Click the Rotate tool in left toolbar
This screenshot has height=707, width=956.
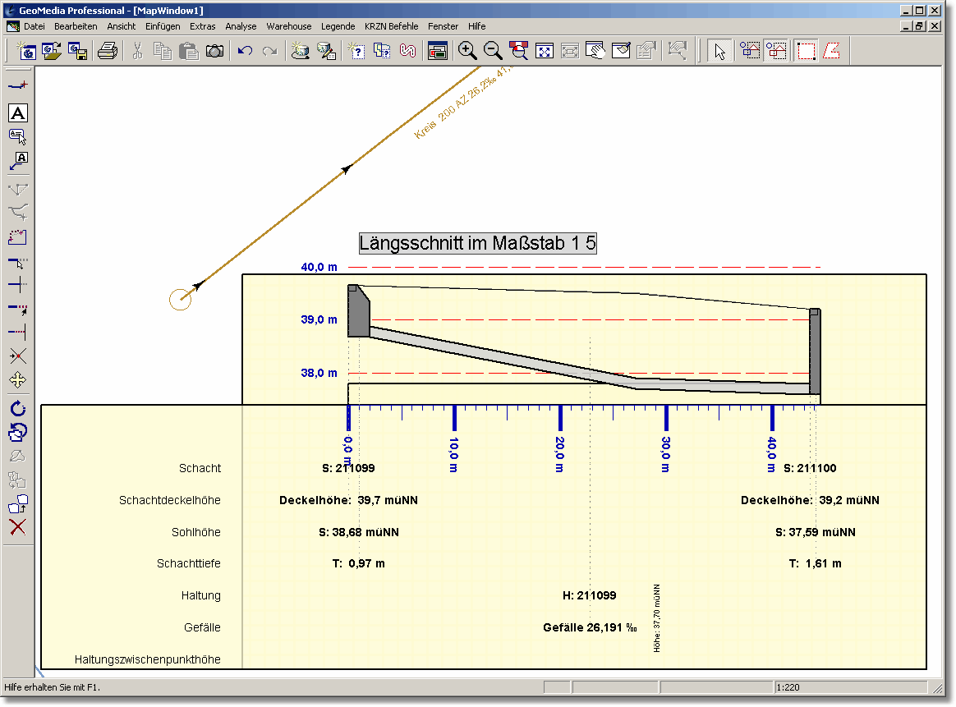[x=17, y=408]
